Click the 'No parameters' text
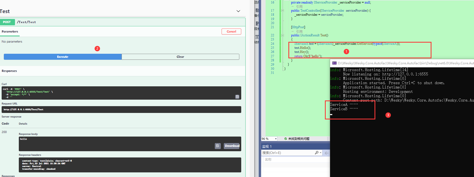Image resolution: width=474 pixels, height=177 pixels. coord(12,42)
